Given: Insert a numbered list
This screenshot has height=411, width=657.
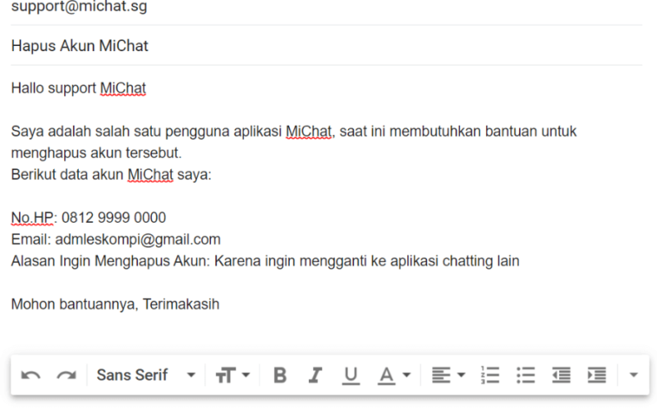Looking at the screenshot, I should (x=489, y=376).
